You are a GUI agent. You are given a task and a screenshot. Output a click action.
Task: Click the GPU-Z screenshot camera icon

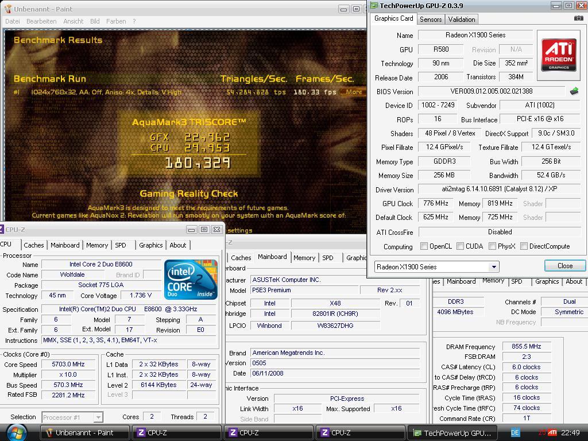[x=578, y=18]
